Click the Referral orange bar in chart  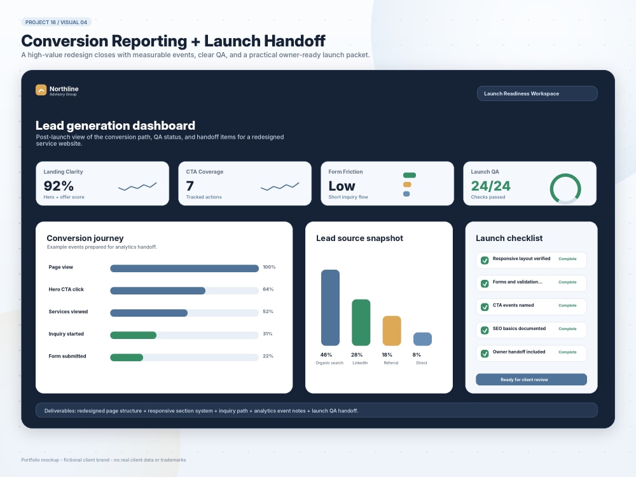(392, 331)
